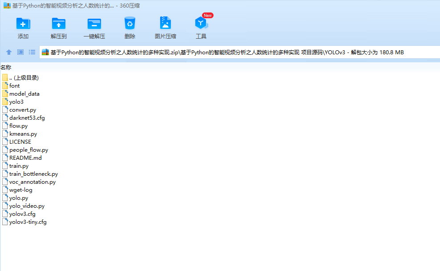Screen dimensions: 440x271
Task: Go up one level with the arrow icon
Action: [9, 52]
